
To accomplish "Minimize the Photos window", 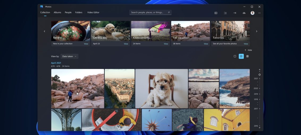I will (244, 7).
